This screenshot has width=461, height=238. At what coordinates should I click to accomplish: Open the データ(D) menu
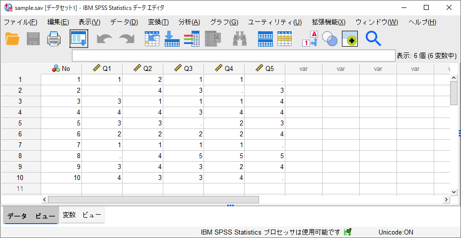124,22
